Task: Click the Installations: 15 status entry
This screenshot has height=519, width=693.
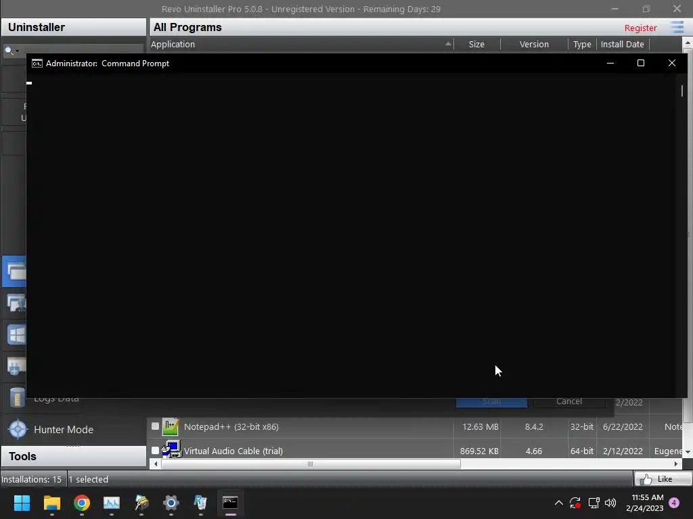Action: pyautogui.click(x=31, y=479)
